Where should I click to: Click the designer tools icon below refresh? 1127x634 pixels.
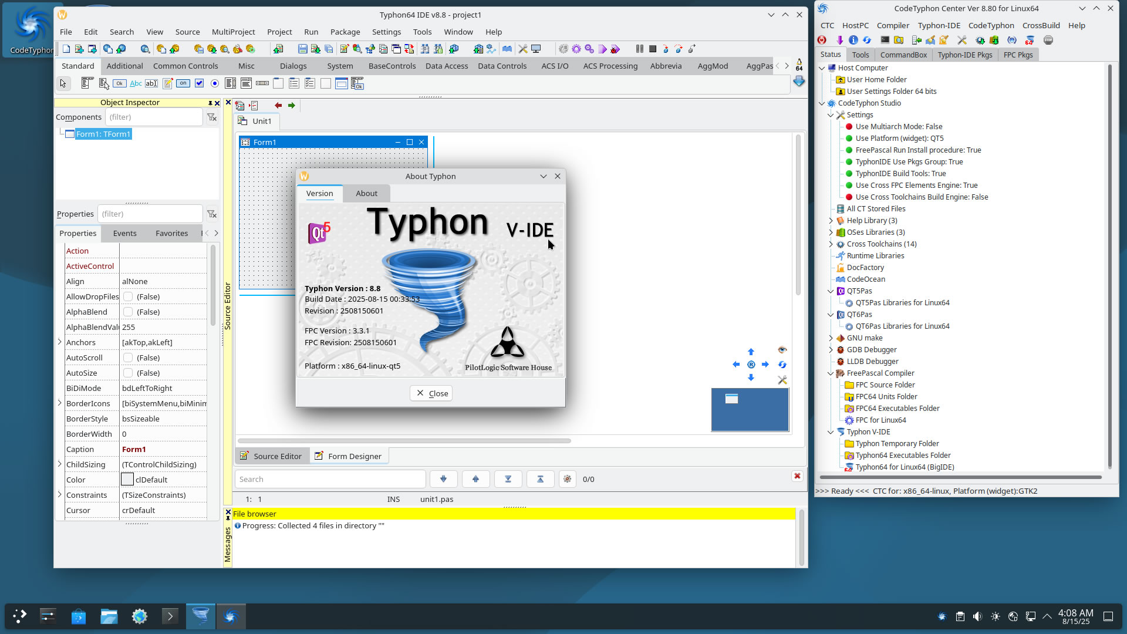782,380
